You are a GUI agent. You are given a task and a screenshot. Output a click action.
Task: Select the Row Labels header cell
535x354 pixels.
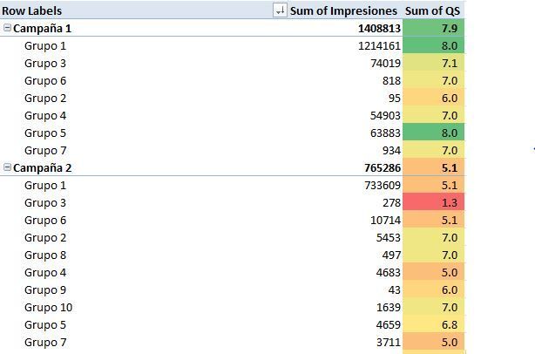click(x=31, y=10)
